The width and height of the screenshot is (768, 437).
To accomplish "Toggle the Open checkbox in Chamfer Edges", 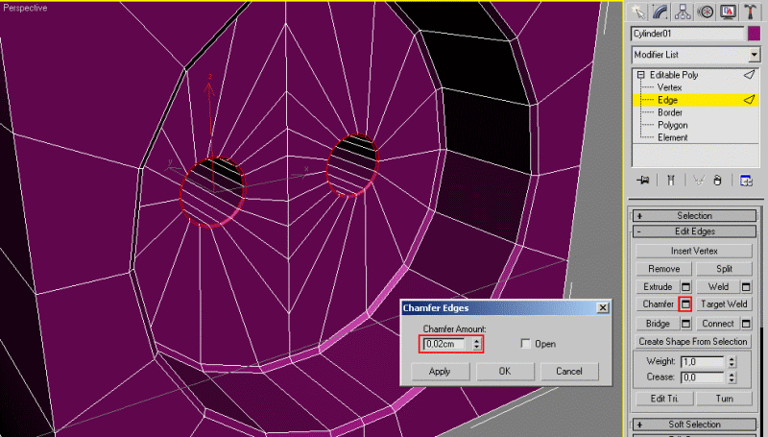I will click(x=525, y=344).
